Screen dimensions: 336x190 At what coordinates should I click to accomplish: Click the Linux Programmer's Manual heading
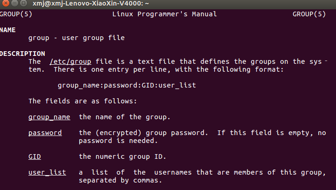pyautogui.click(x=165, y=14)
